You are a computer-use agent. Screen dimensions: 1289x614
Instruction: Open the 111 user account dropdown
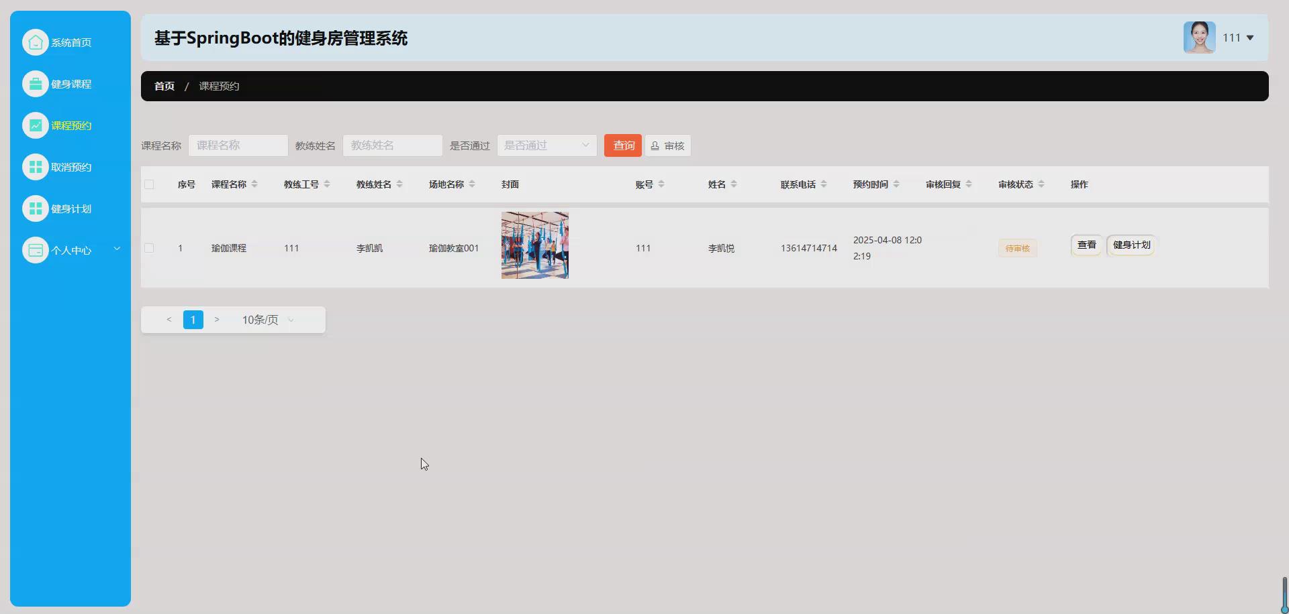(1237, 38)
